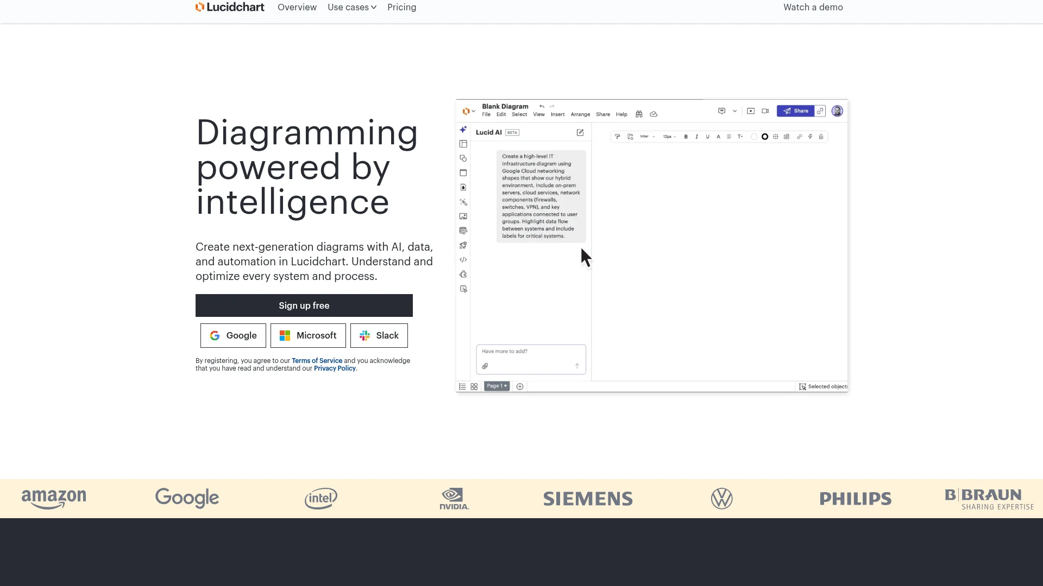1043x586 pixels.
Task: Click the paperclip attachment icon
Action: click(x=485, y=366)
